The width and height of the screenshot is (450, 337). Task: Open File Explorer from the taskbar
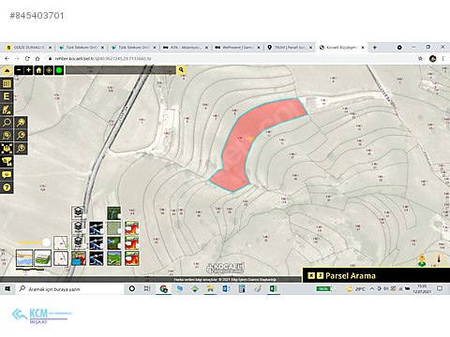(x=210, y=289)
